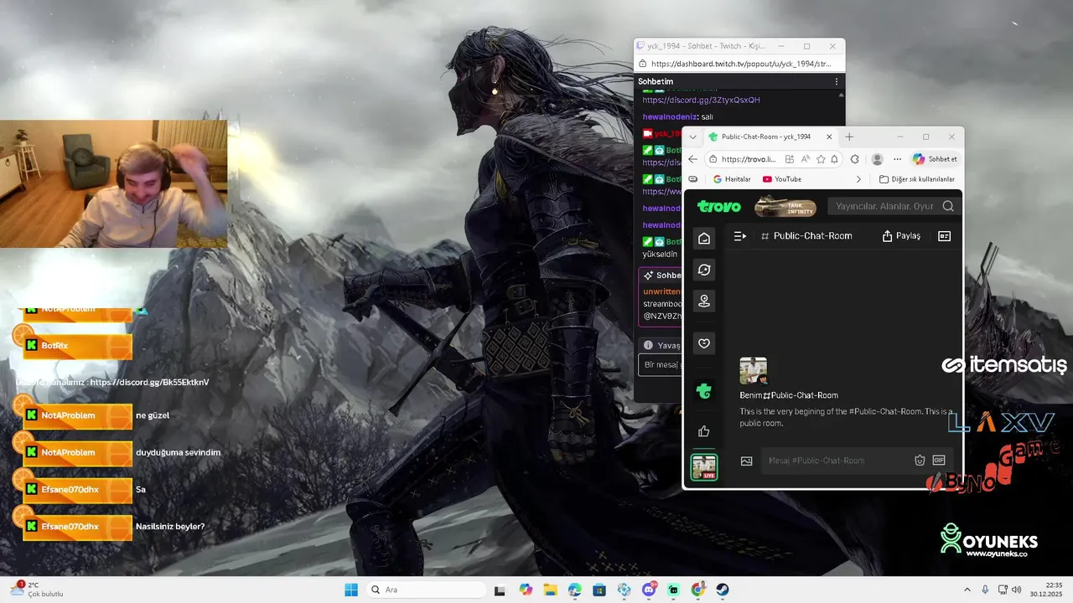The height and width of the screenshot is (603, 1073).
Task: Click the apps grid icon in address bar
Action: click(x=790, y=159)
